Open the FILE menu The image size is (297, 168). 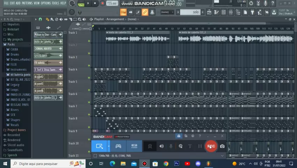click(x=6, y=3)
